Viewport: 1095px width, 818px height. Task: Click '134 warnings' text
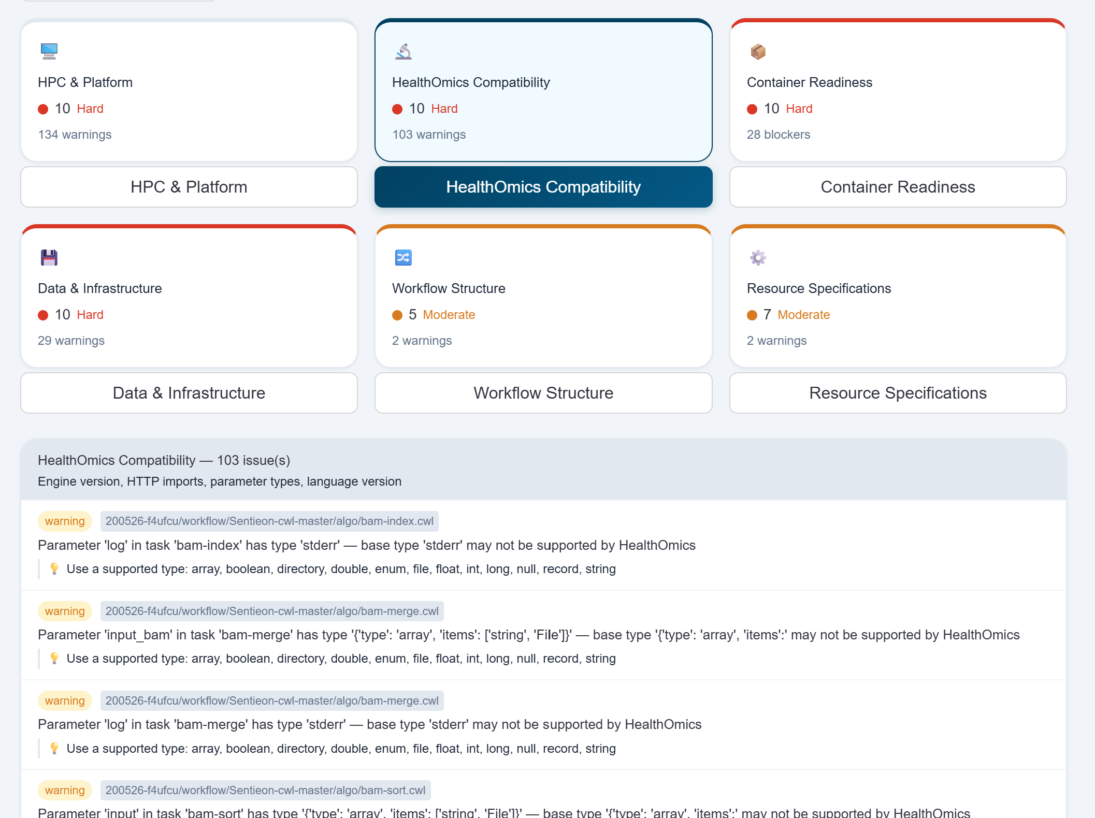pyautogui.click(x=75, y=135)
